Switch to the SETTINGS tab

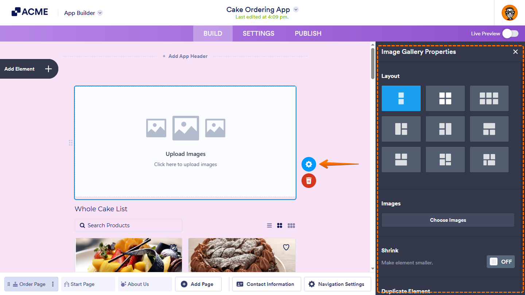(x=258, y=33)
